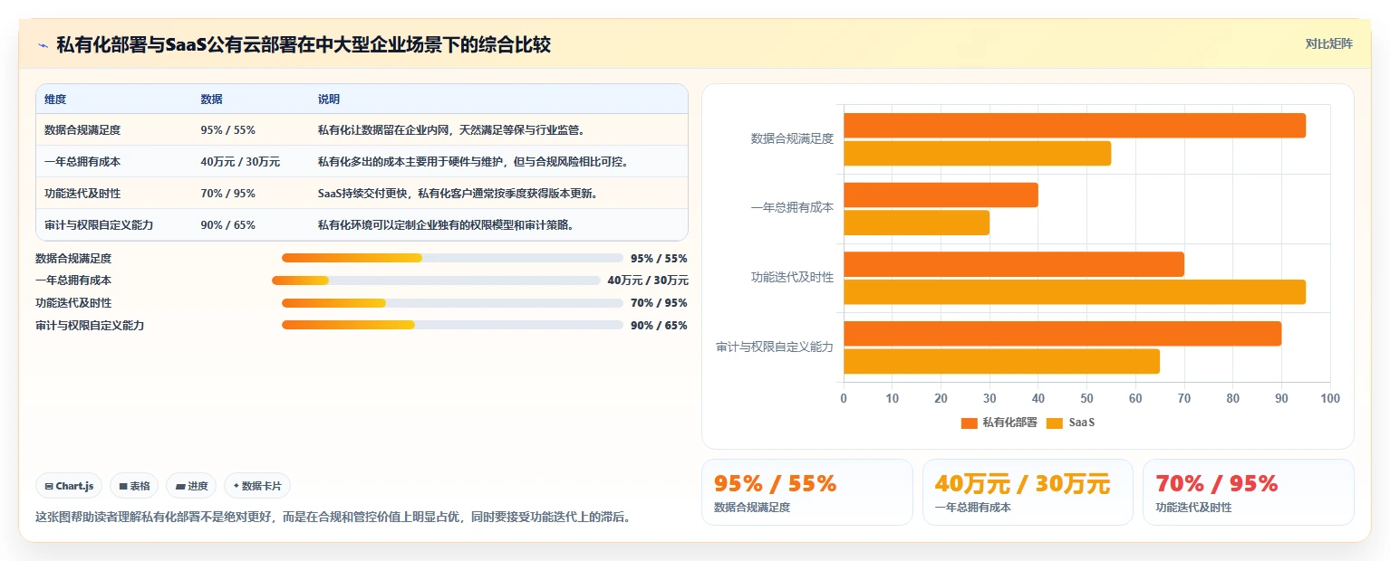Screen dimensions: 1390x561
Task: Click the 说明 table column header
Action: 328,99
